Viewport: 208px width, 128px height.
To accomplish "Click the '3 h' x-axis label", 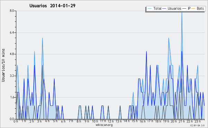I will click(x=39, y=121).
